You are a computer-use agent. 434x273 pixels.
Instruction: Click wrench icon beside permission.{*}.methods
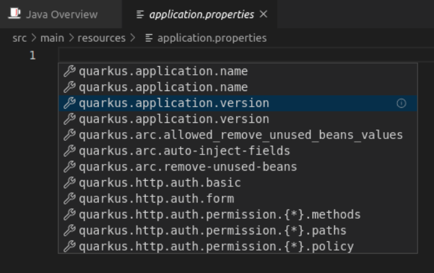(x=69, y=214)
